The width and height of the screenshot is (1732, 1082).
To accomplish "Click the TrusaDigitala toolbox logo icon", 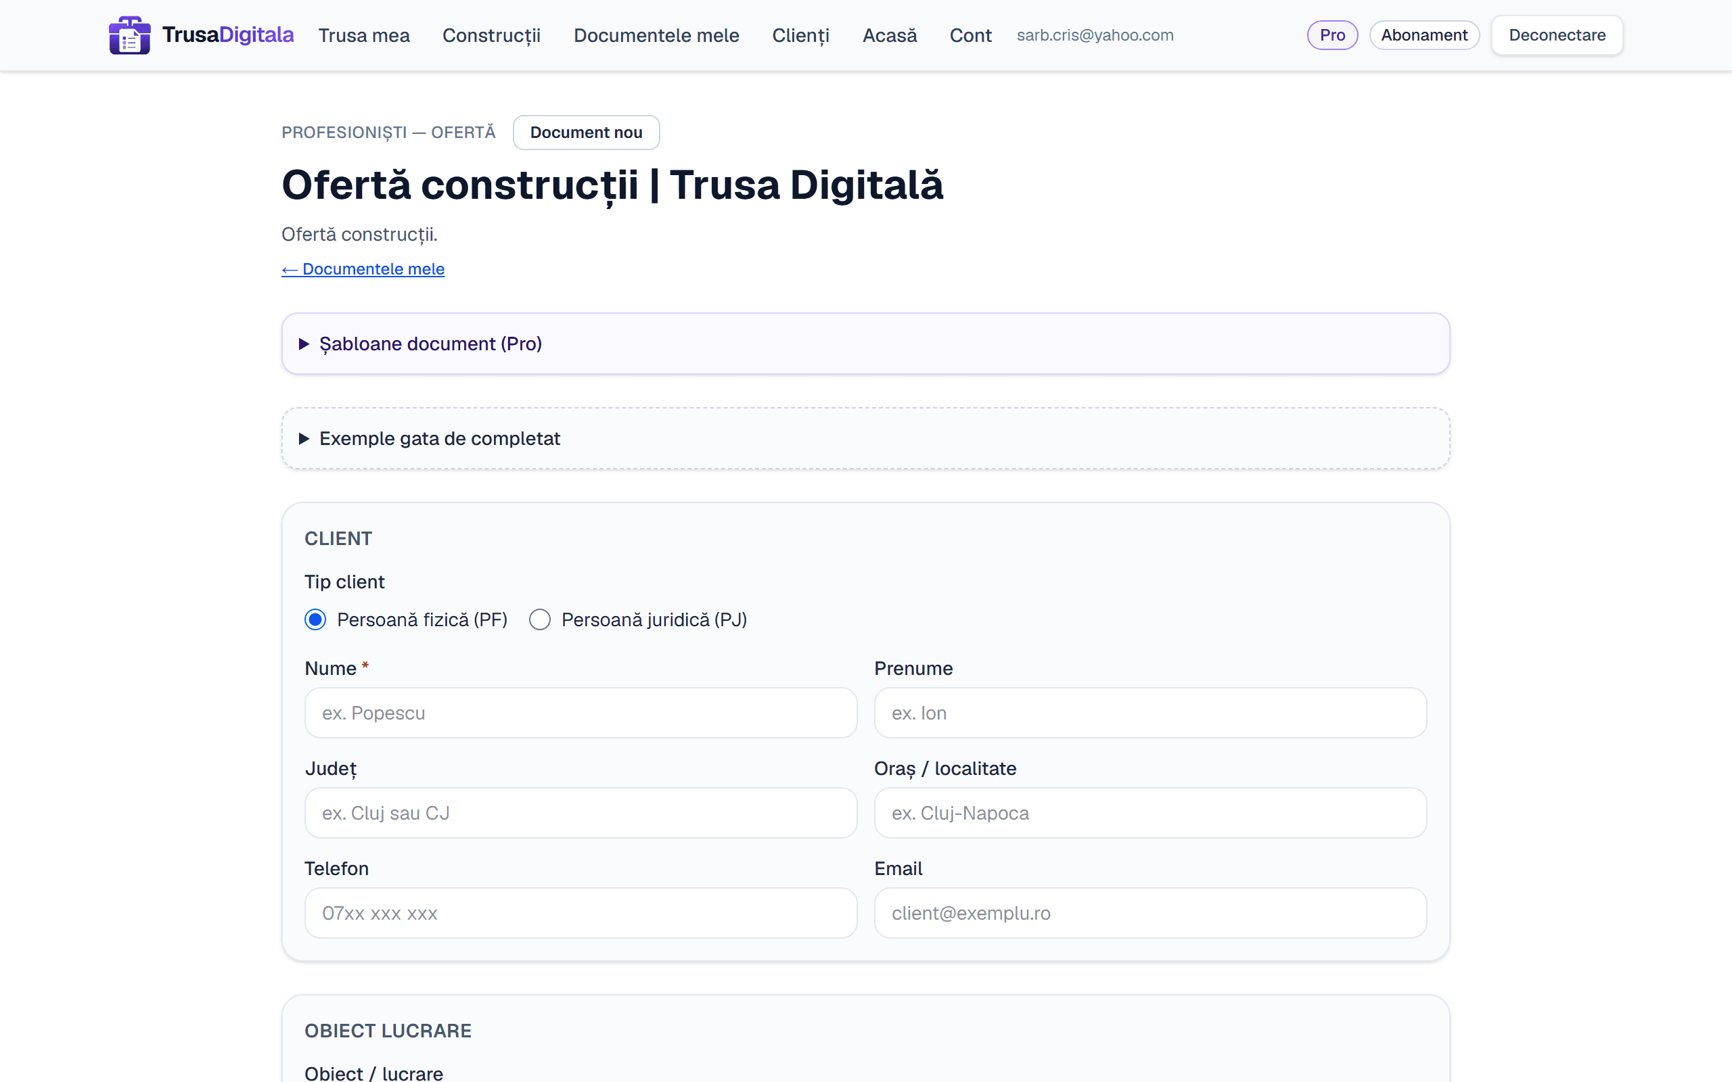I will coord(129,35).
